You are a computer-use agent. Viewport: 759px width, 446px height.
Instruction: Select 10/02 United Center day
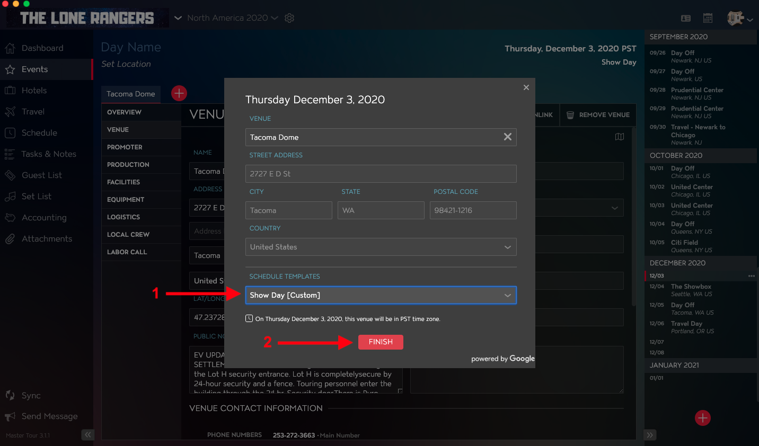700,191
